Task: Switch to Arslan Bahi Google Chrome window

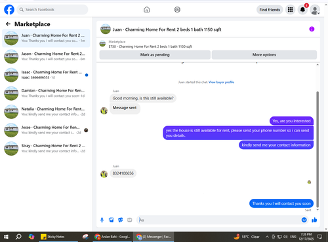Action: (113, 237)
